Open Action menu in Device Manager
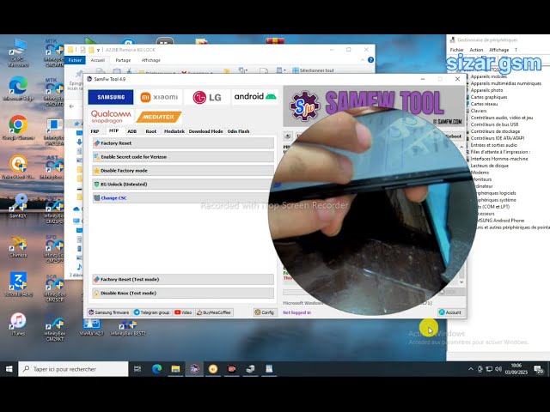 (476, 50)
